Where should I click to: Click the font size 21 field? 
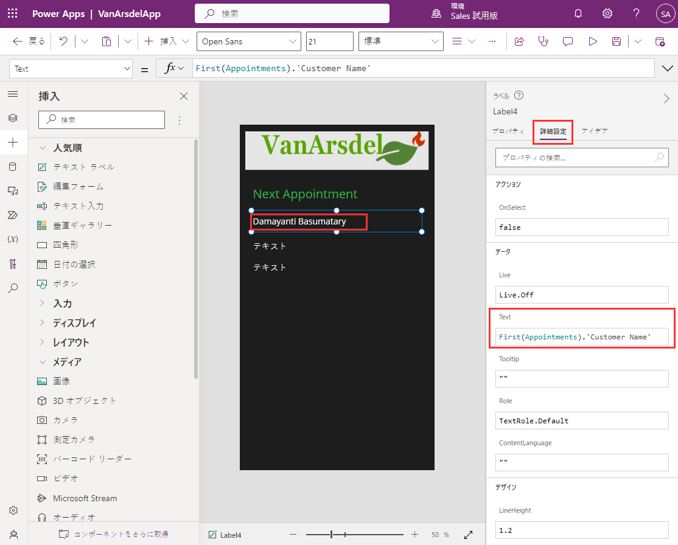point(329,41)
